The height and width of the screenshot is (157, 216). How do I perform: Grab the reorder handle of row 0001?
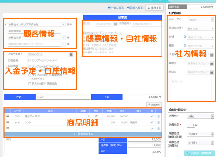click(x=8, y=116)
